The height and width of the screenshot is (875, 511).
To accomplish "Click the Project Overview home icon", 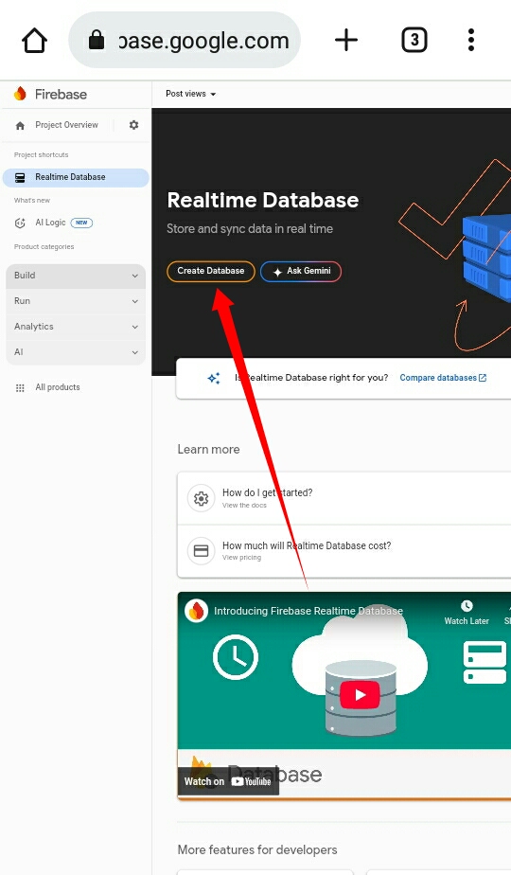I will pos(20,126).
